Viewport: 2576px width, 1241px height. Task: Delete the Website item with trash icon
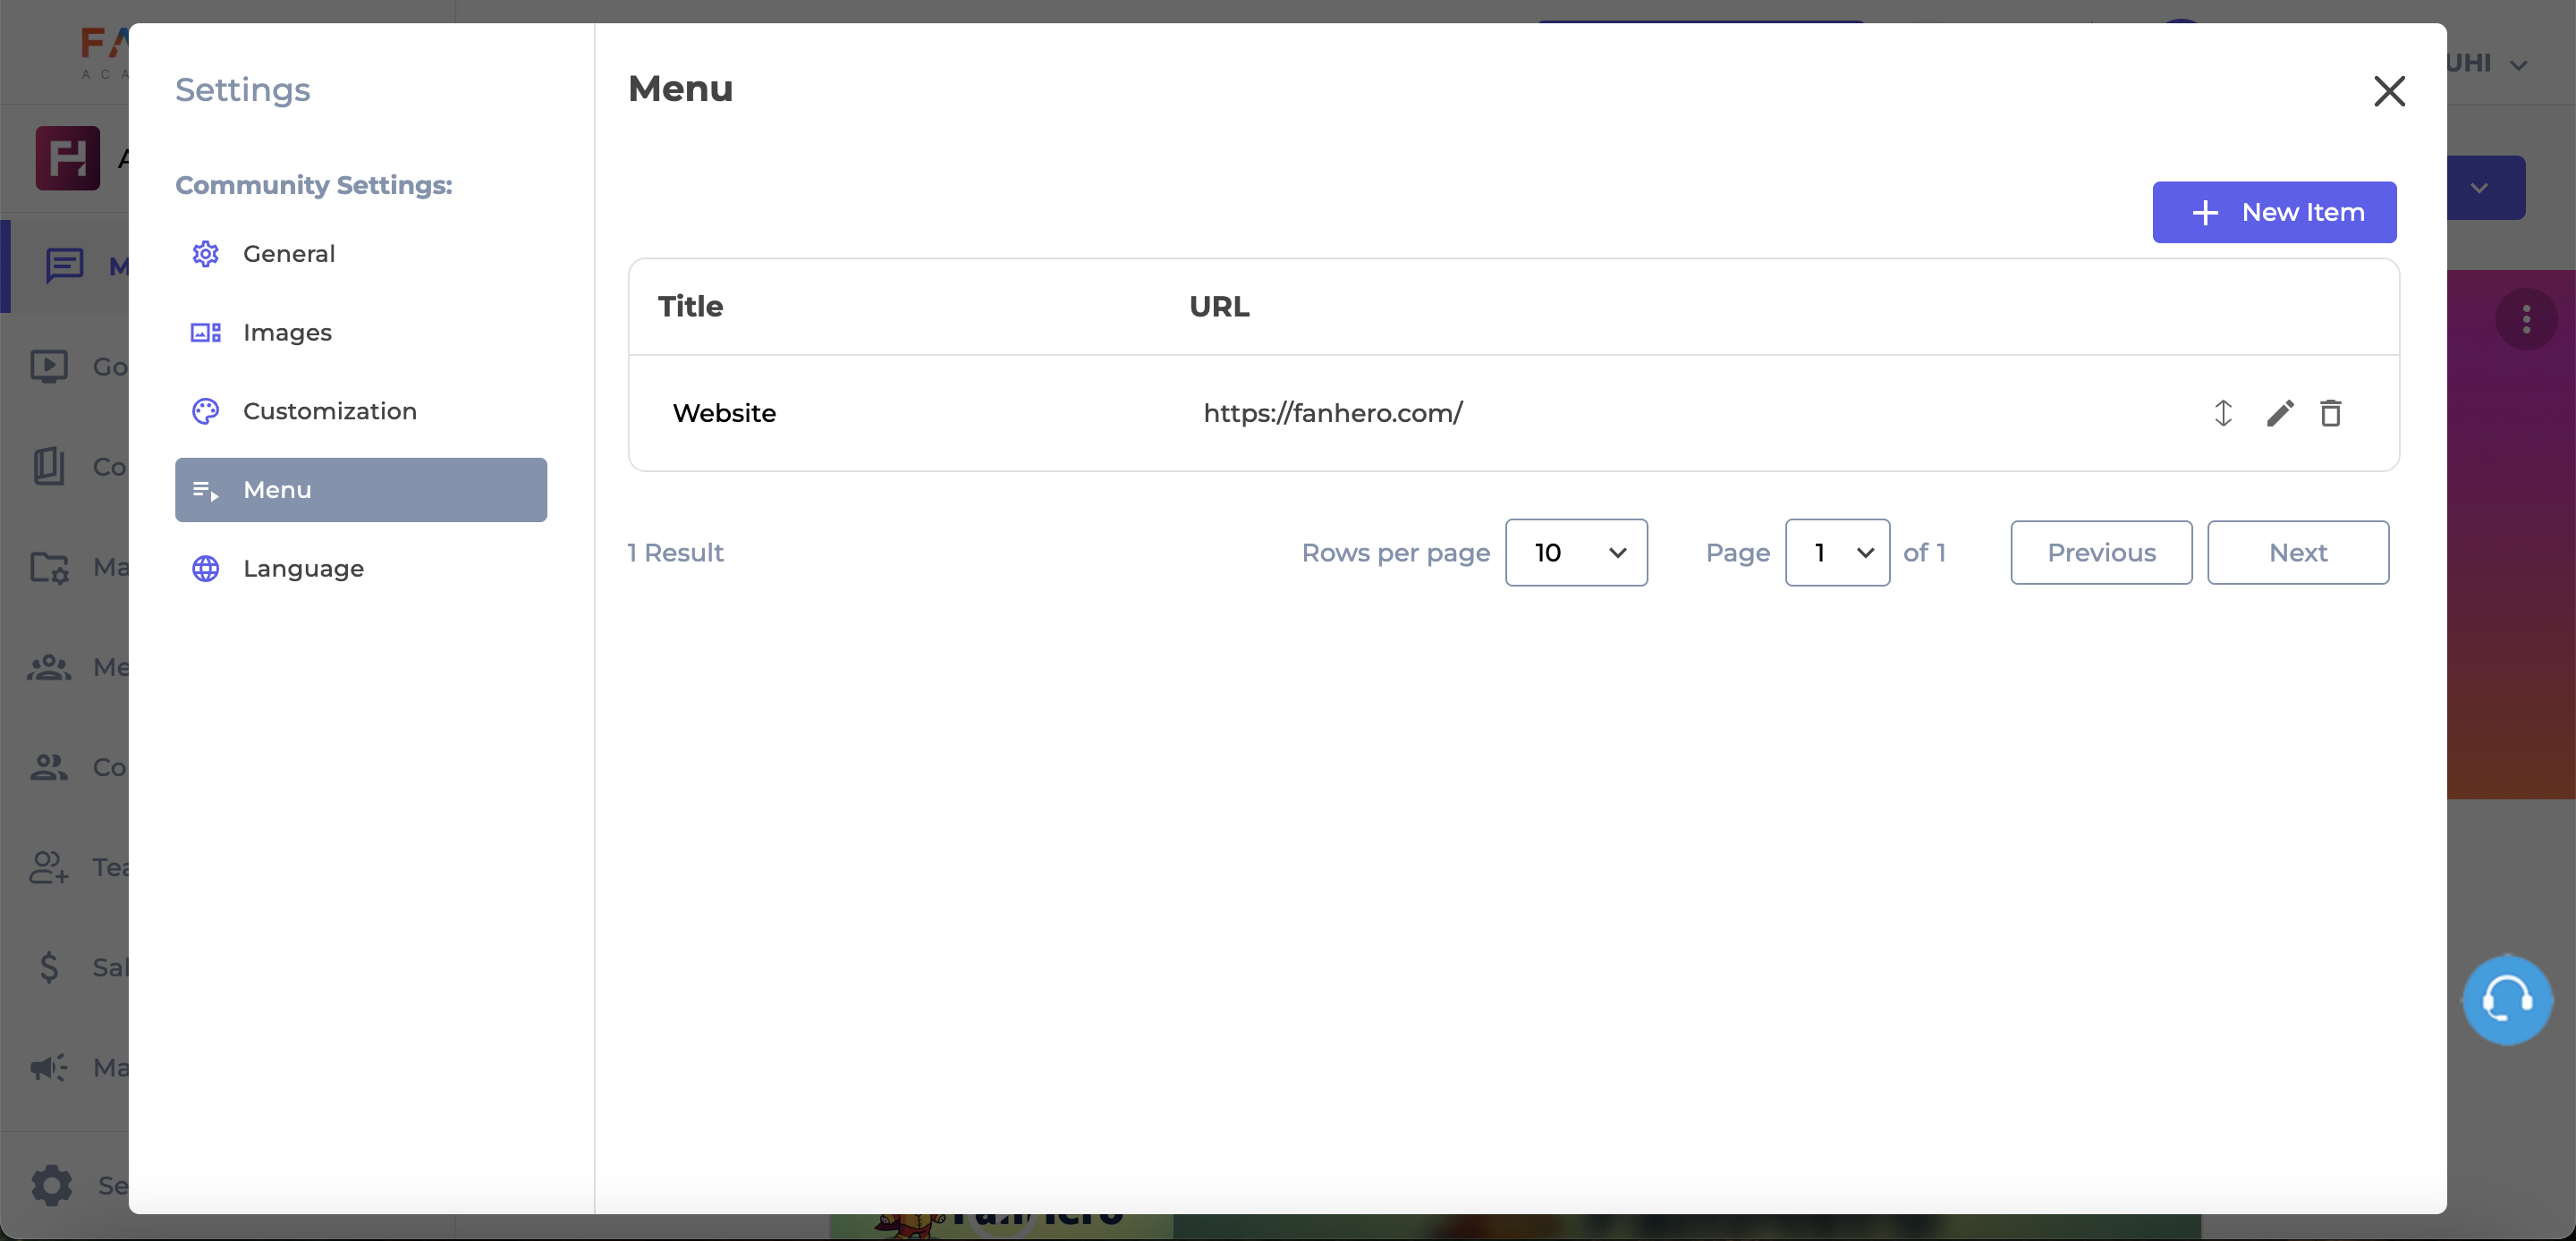(2330, 413)
